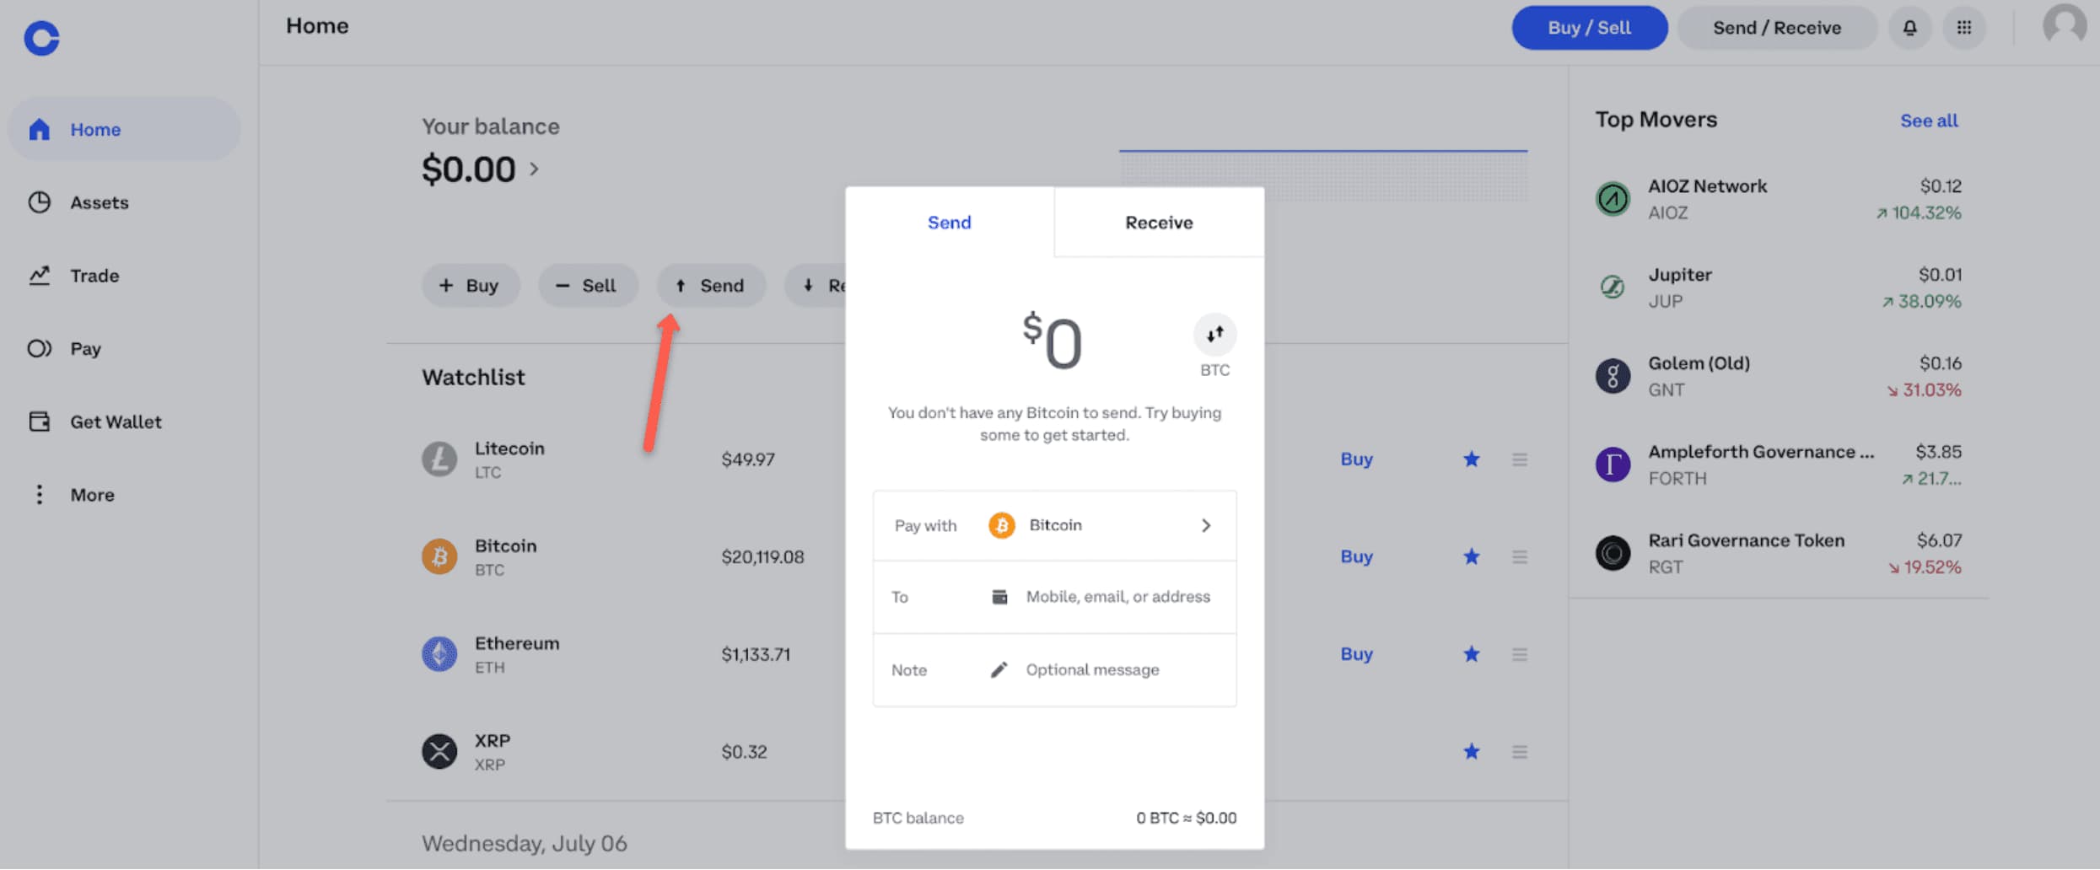The image size is (2100, 870).
Task: Click the Send quick action button
Action: coord(711,286)
